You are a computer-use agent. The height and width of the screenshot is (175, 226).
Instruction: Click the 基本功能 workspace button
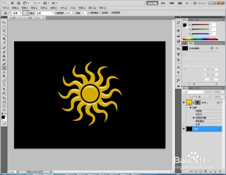pyautogui.click(x=152, y=3)
